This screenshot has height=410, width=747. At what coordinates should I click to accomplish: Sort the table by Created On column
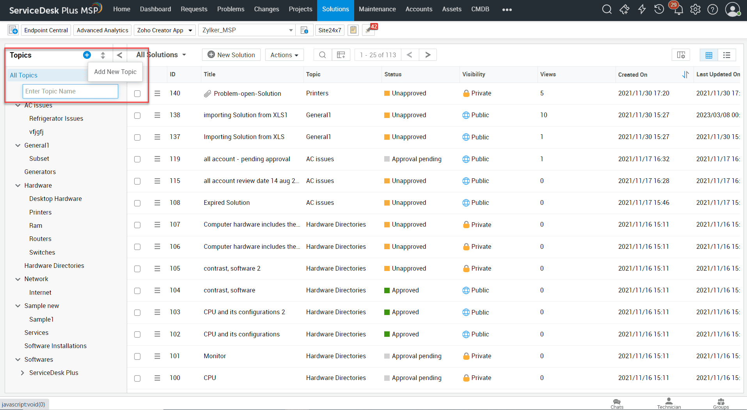point(632,74)
